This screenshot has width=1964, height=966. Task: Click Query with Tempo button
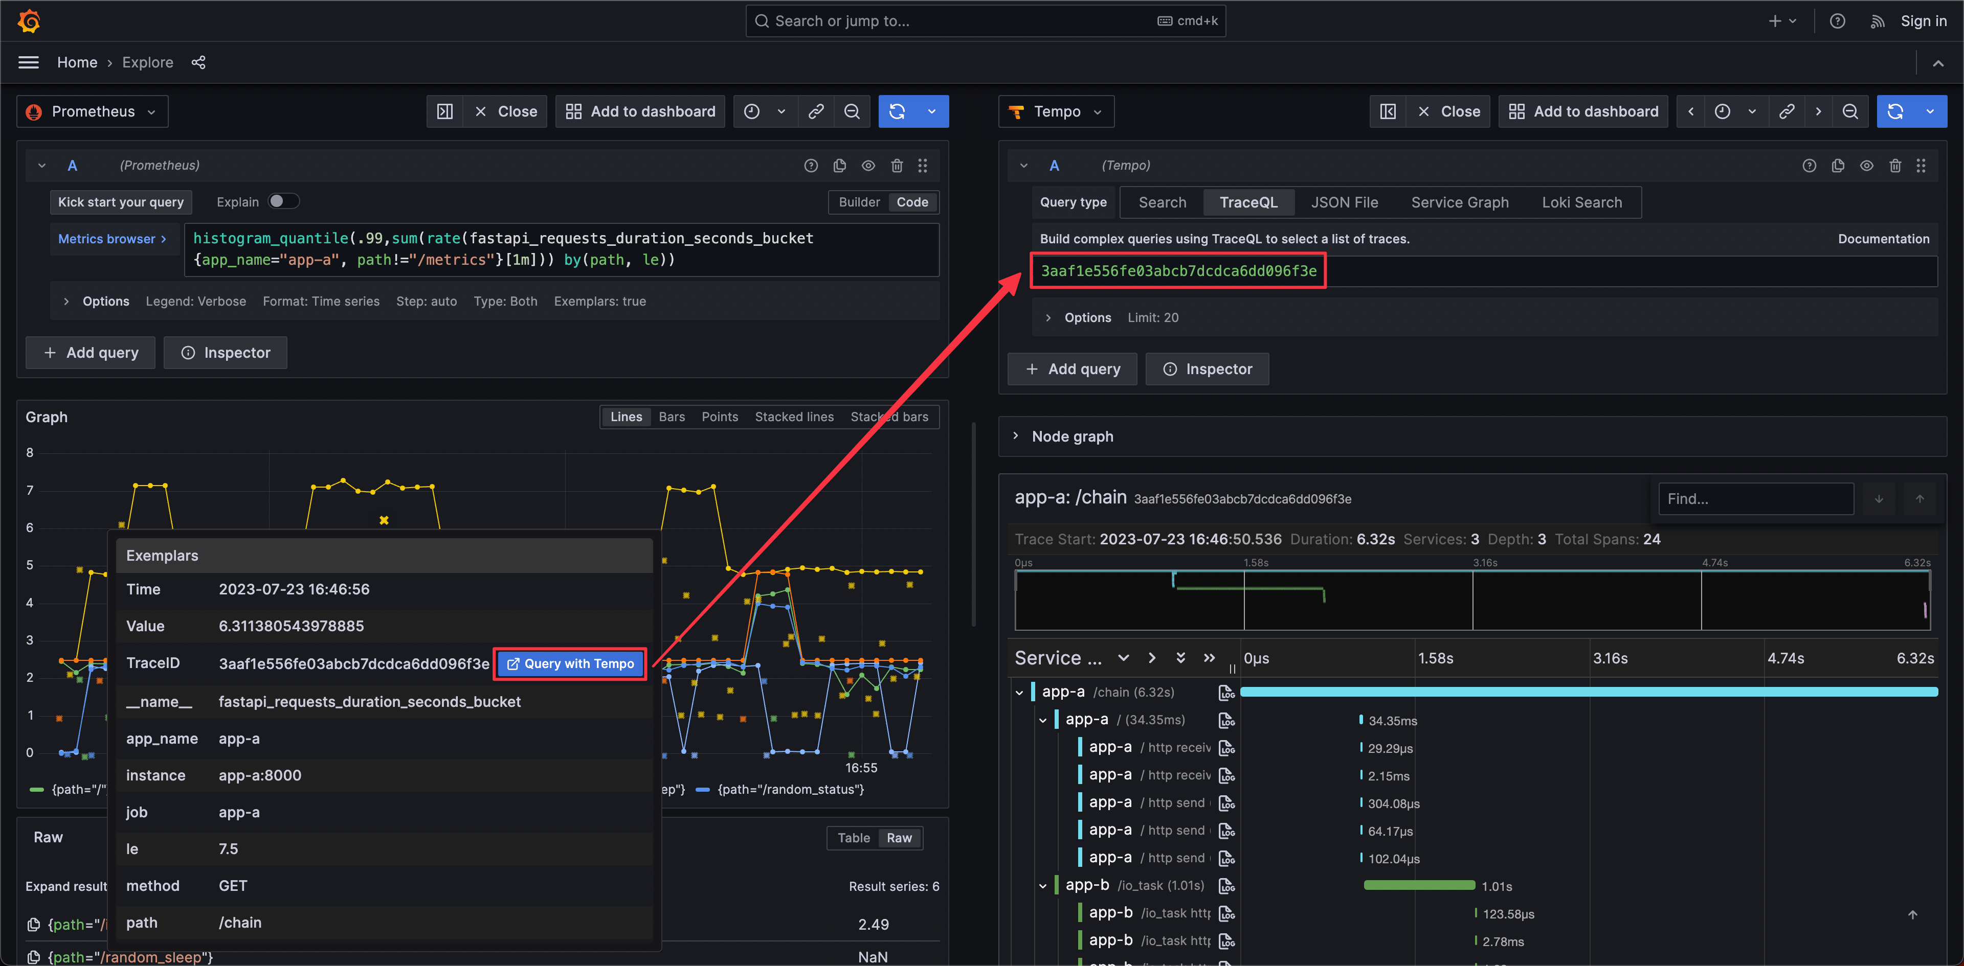570,663
